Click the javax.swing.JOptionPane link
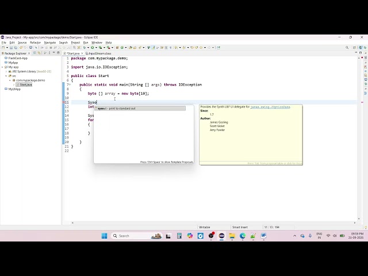The height and width of the screenshot is (276, 368). pyautogui.click(x=270, y=107)
